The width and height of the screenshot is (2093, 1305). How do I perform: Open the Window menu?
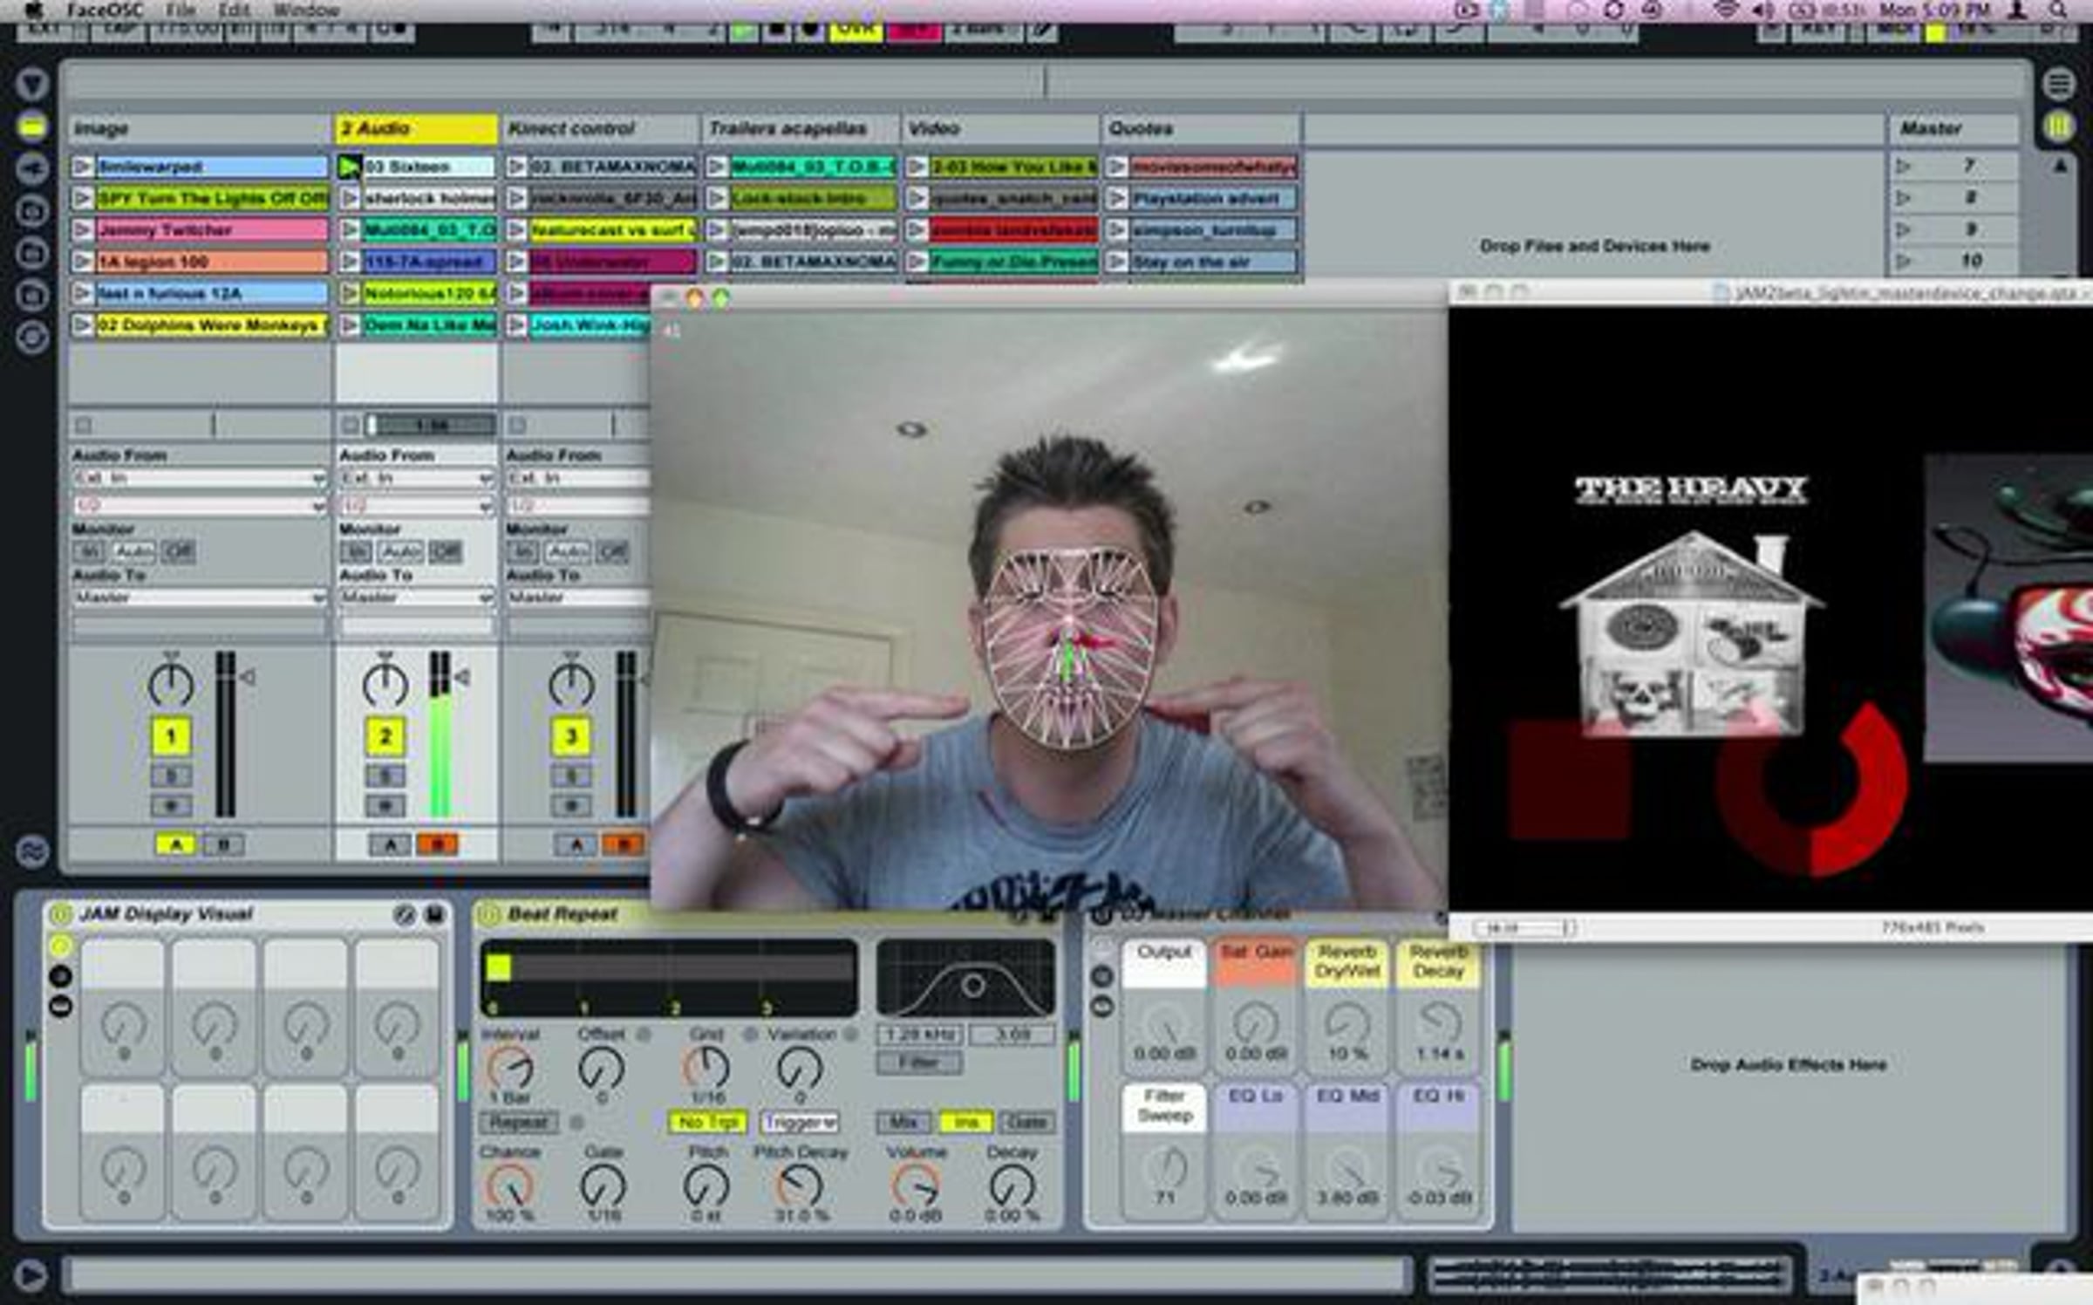(x=306, y=10)
